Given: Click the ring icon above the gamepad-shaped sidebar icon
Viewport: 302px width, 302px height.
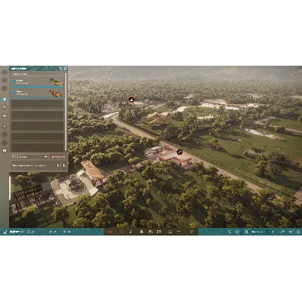Looking at the screenshot, I should (x=5, y=143).
